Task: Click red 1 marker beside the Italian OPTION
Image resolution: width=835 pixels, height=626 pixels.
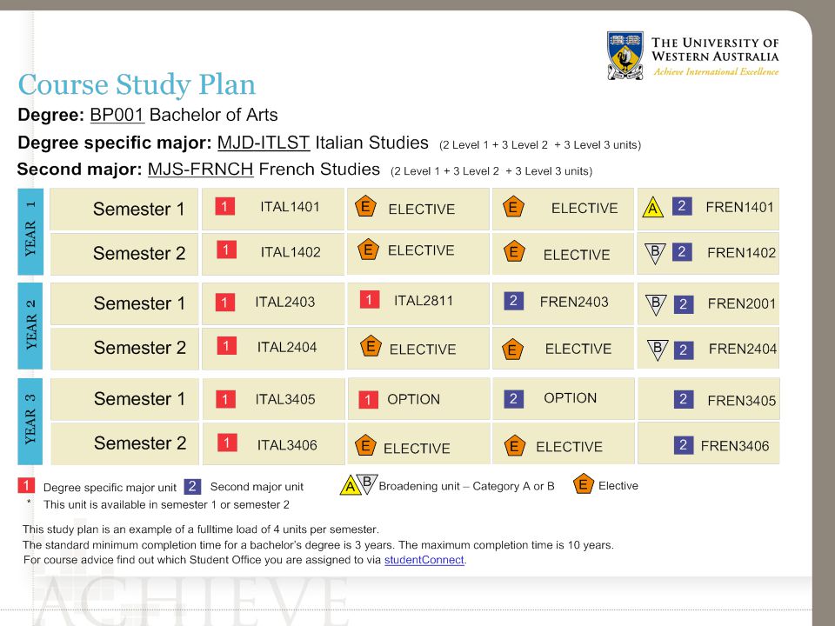Action: point(368,400)
